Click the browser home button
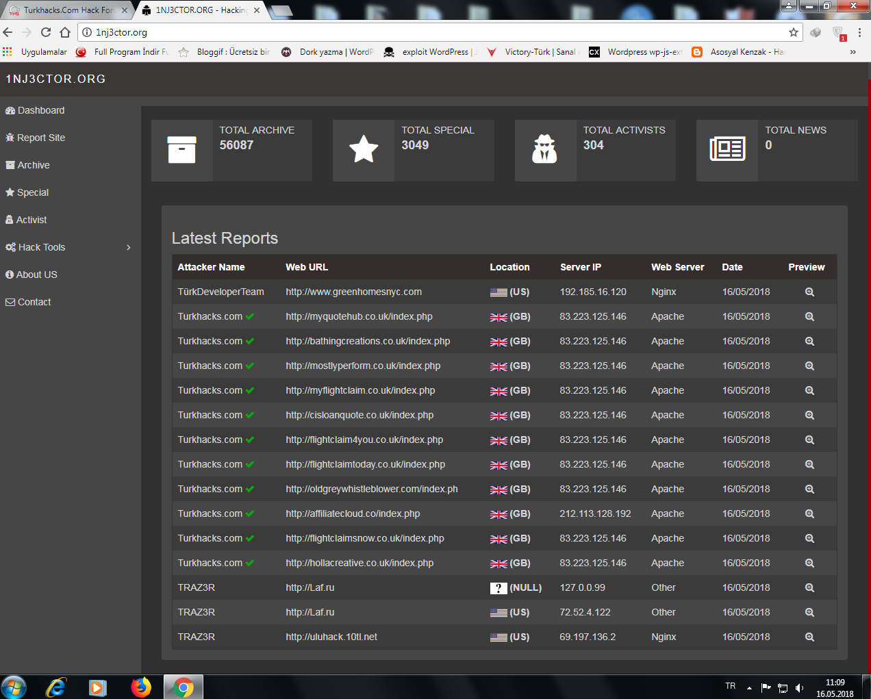Image resolution: width=871 pixels, height=699 pixels. tap(65, 32)
